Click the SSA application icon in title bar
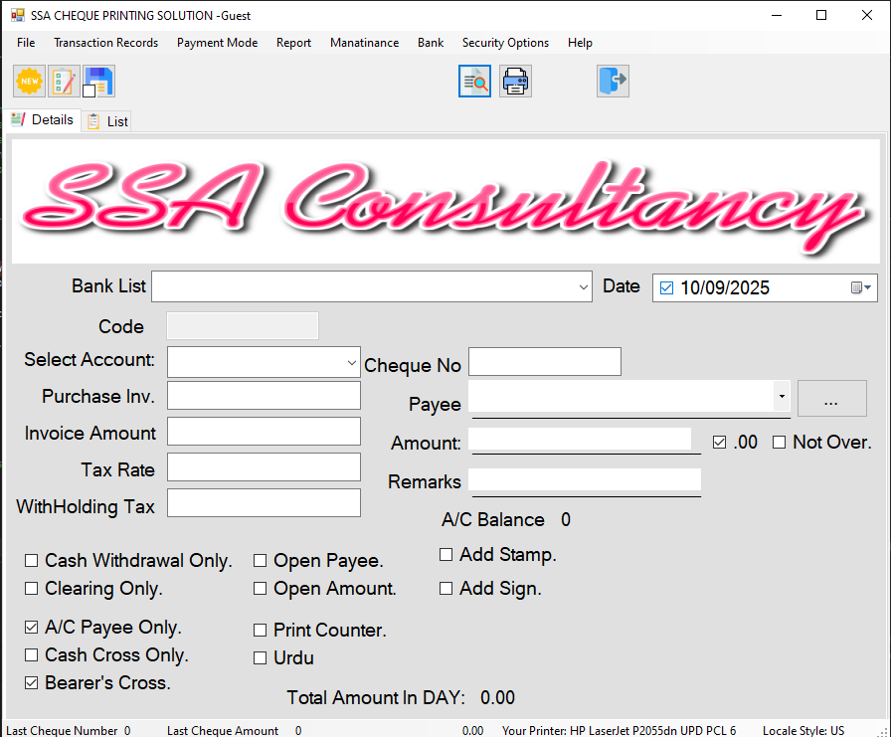Viewport: 891px width, 737px height. point(17,15)
